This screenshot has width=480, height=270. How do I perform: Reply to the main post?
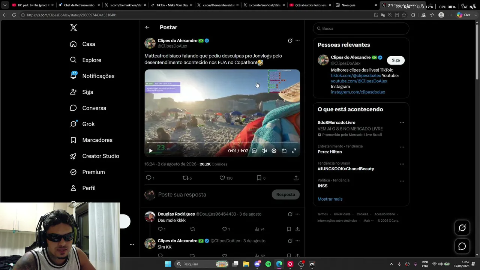click(x=150, y=178)
